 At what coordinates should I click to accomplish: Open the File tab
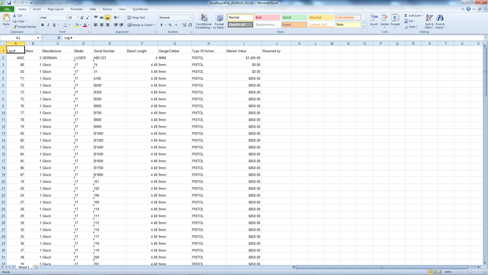coord(7,9)
